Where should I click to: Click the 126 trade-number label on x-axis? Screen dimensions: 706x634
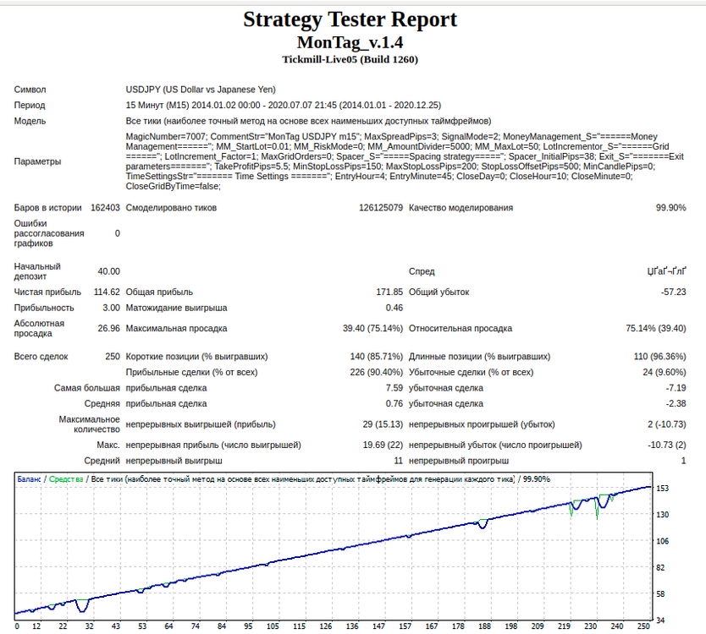click(x=326, y=626)
